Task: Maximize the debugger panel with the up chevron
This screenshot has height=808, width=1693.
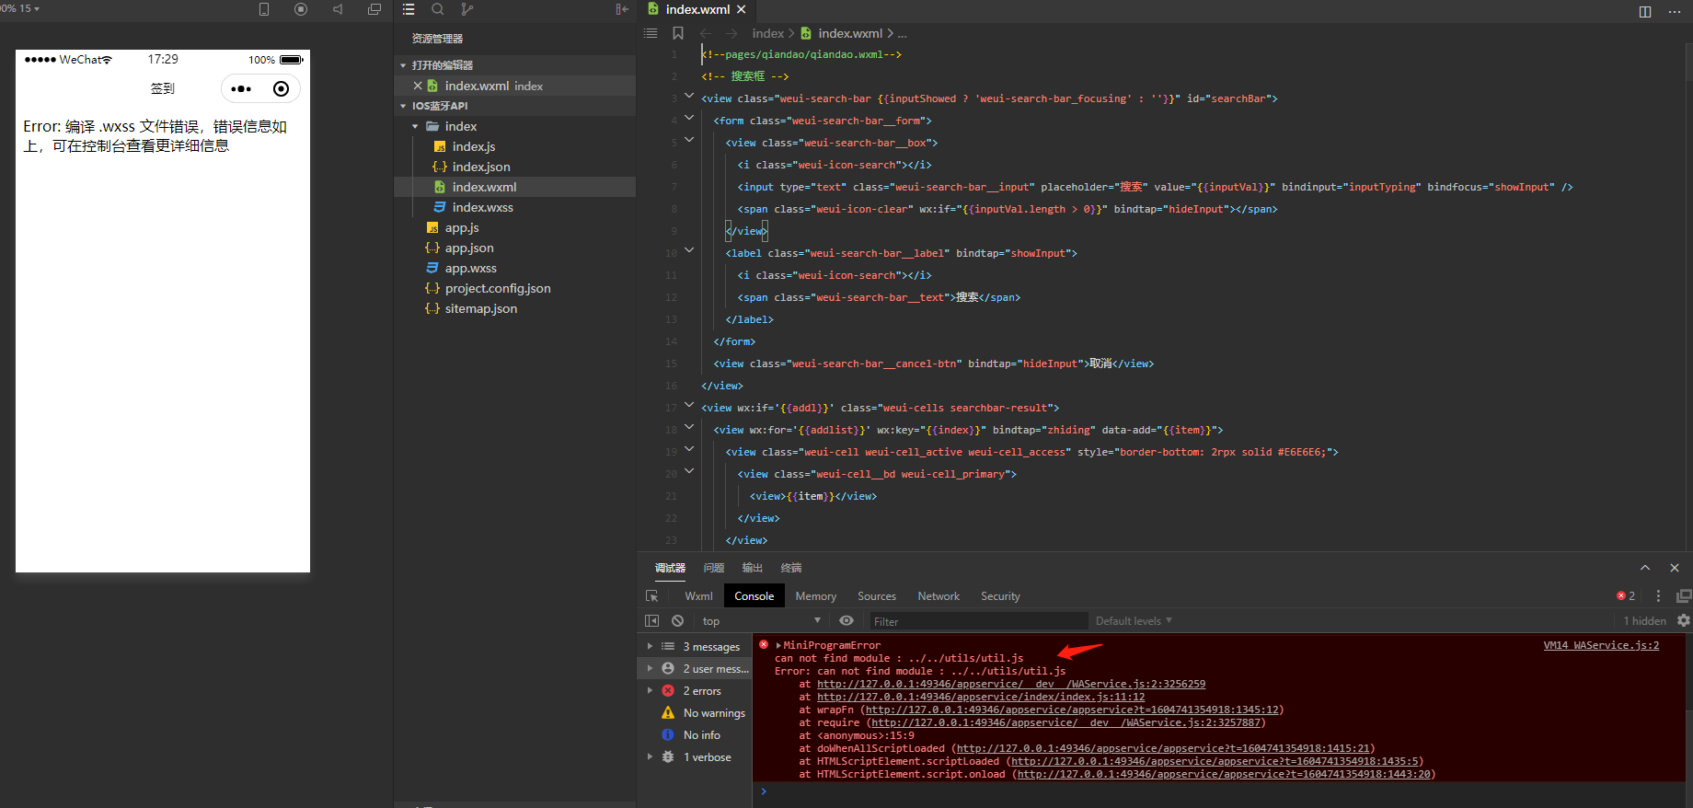Action: [1645, 568]
